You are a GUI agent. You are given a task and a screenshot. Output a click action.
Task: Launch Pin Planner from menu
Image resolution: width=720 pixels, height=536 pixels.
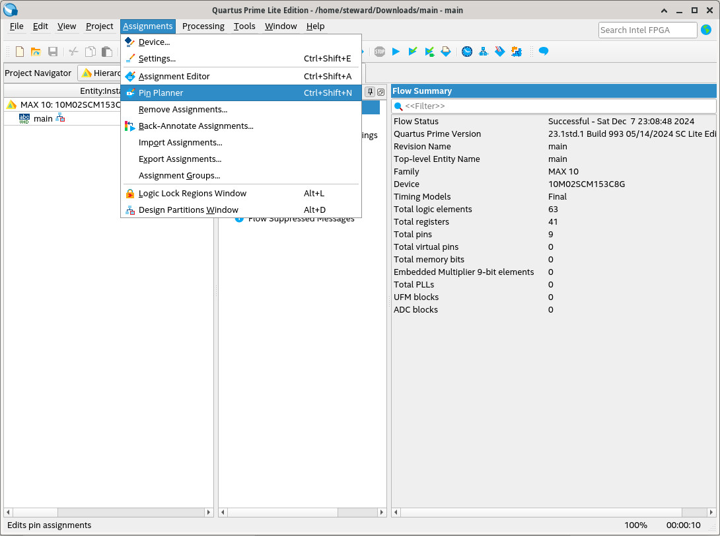[241, 93]
